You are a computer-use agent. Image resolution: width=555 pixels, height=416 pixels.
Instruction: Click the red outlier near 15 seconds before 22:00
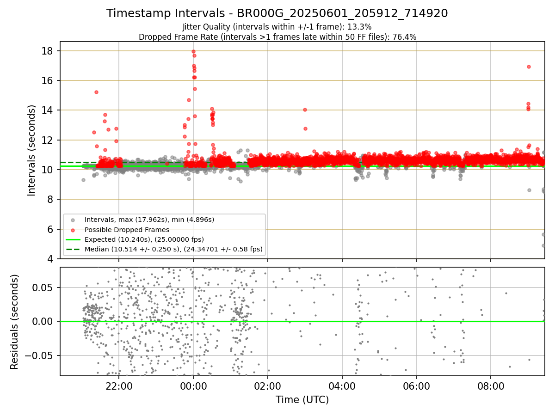96,92
